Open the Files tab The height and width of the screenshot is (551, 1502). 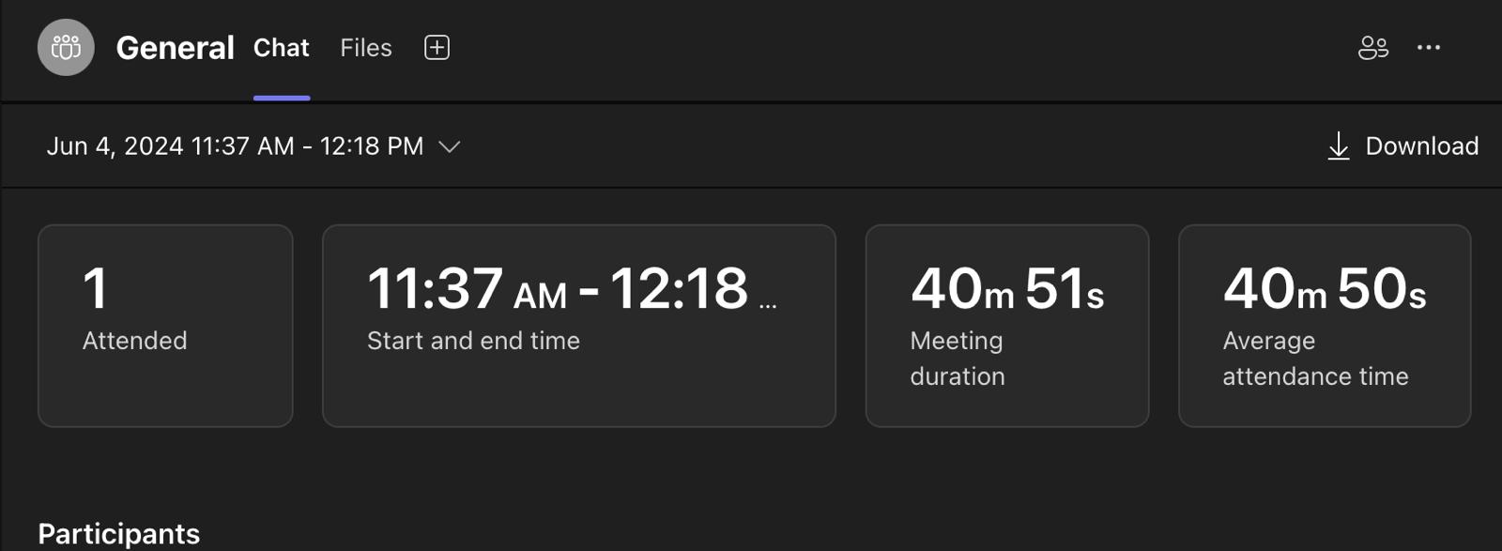pyautogui.click(x=366, y=48)
